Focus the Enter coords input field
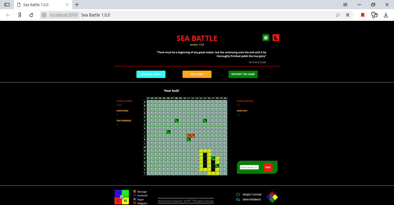The image size is (394, 205). coord(249,167)
